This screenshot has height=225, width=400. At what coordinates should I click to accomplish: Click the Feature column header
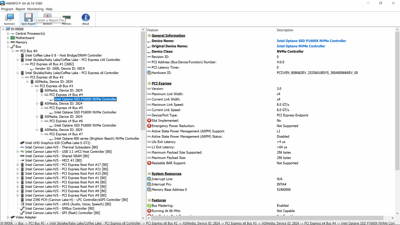click(x=153, y=30)
